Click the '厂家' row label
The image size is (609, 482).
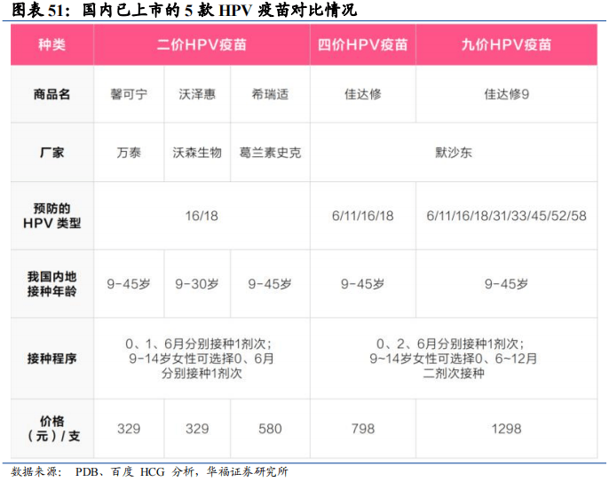click(x=51, y=153)
